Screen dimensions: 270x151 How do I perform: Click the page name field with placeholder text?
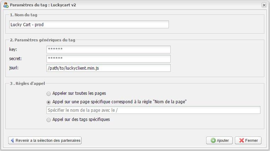[x=154, y=110]
